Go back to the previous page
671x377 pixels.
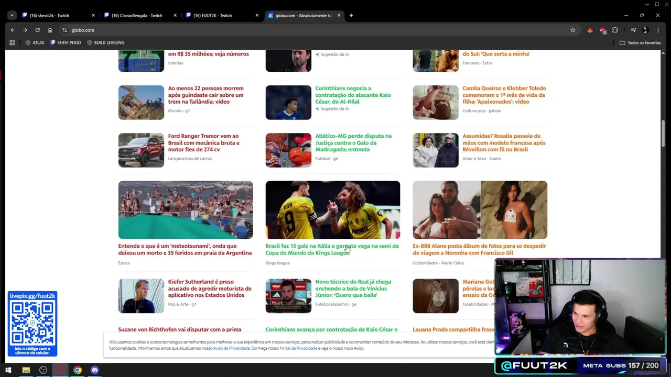[x=13, y=30]
